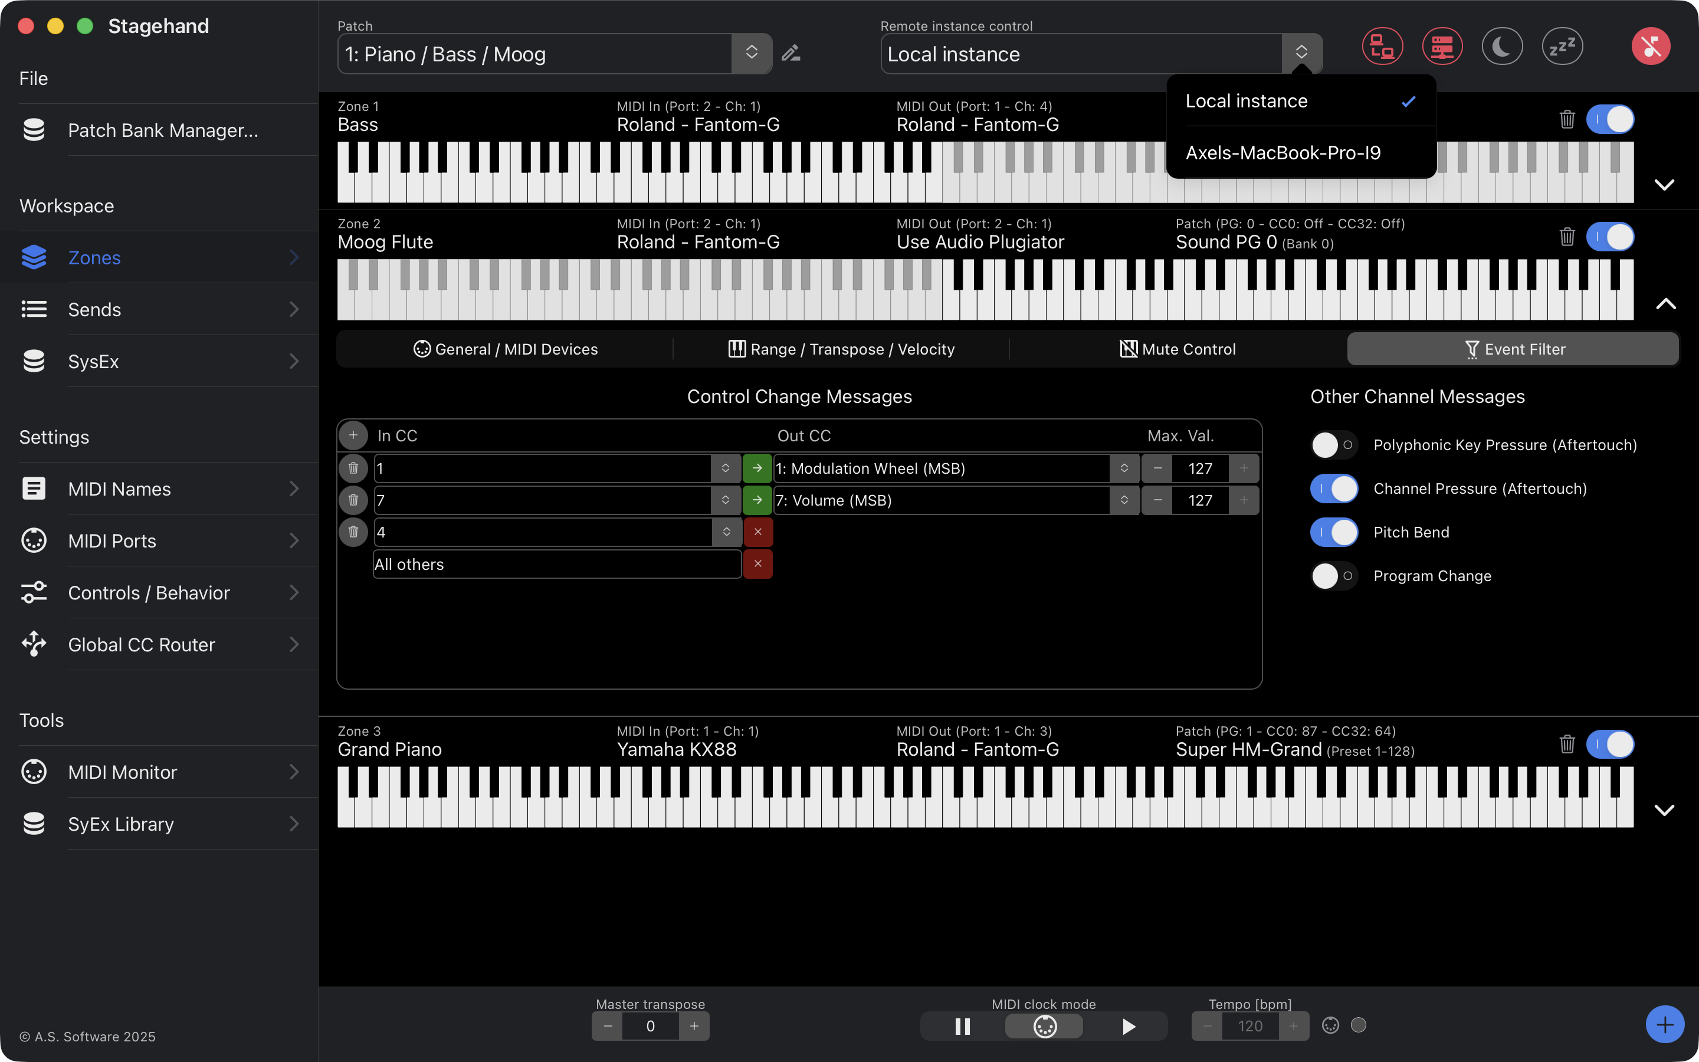This screenshot has width=1699, height=1062.
Task: Delete Zone 2 Moog Flute with trash icon
Action: 1567,236
